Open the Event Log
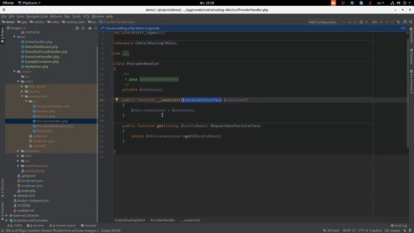Screen dimensions: 414x233 398,225
